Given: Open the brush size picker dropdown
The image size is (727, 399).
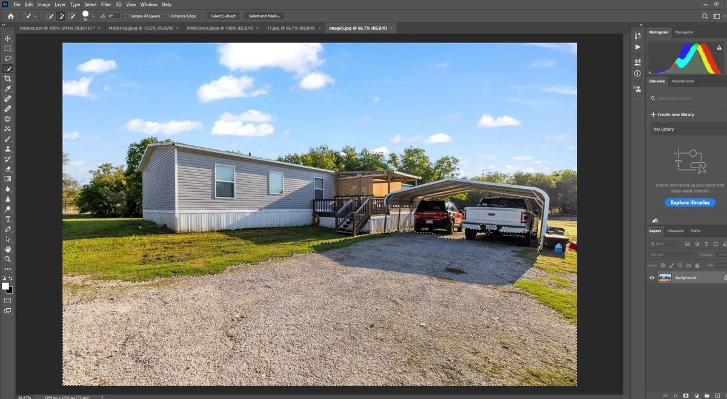Looking at the screenshot, I should [93, 16].
